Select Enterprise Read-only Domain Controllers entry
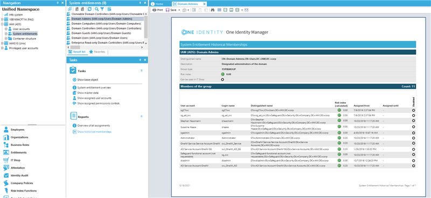Screen dimensions: 431x198 pos(107,43)
